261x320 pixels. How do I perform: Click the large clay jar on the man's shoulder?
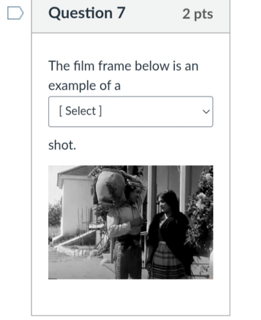[110, 187]
